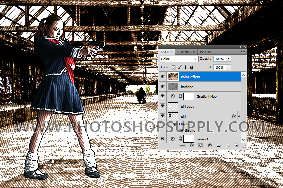Click the 'Opacity:' label
The image size is (283, 188).
tap(206, 59)
